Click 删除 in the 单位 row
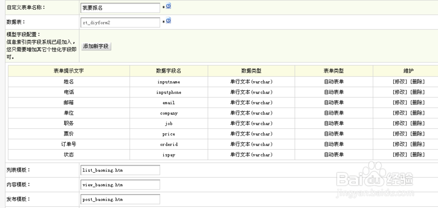This screenshot has height=208, width=438. [x=417, y=113]
